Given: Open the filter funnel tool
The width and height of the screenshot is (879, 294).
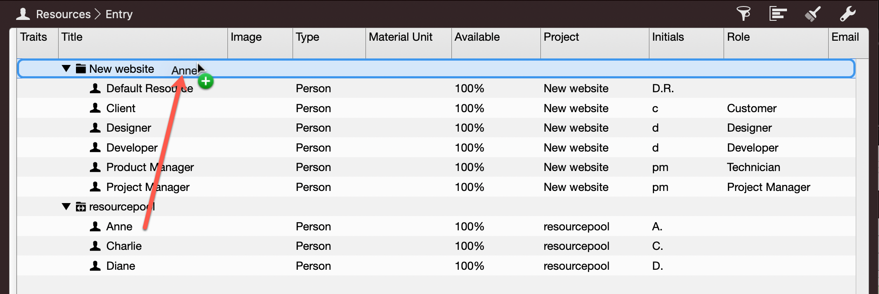Looking at the screenshot, I should coord(743,14).
